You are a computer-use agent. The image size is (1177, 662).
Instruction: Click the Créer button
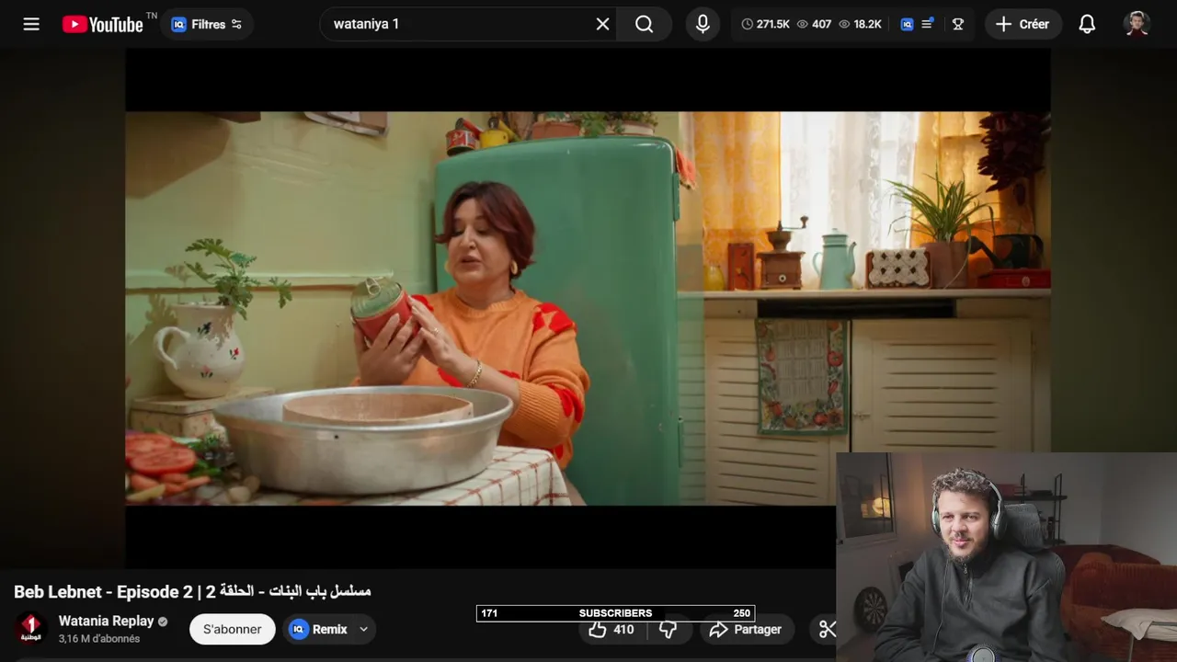click(x=1023, y=24)
